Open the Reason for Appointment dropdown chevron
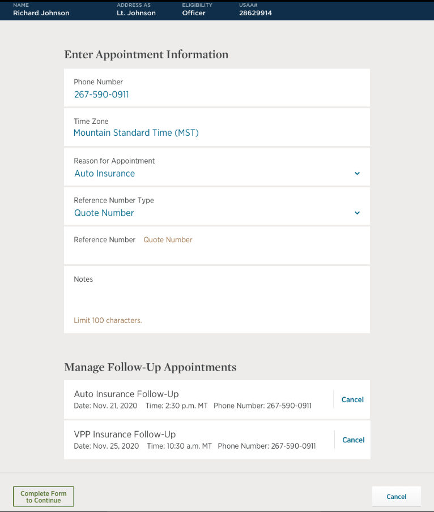Screen dimensions: 434x512 pyautogui.click(x=357, y=173)
